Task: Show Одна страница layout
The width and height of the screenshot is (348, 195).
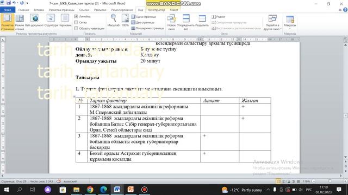Action: point(144,17)
